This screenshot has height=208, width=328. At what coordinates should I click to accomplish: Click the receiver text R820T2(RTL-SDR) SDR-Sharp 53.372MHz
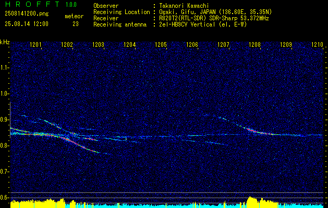point(214,18)
